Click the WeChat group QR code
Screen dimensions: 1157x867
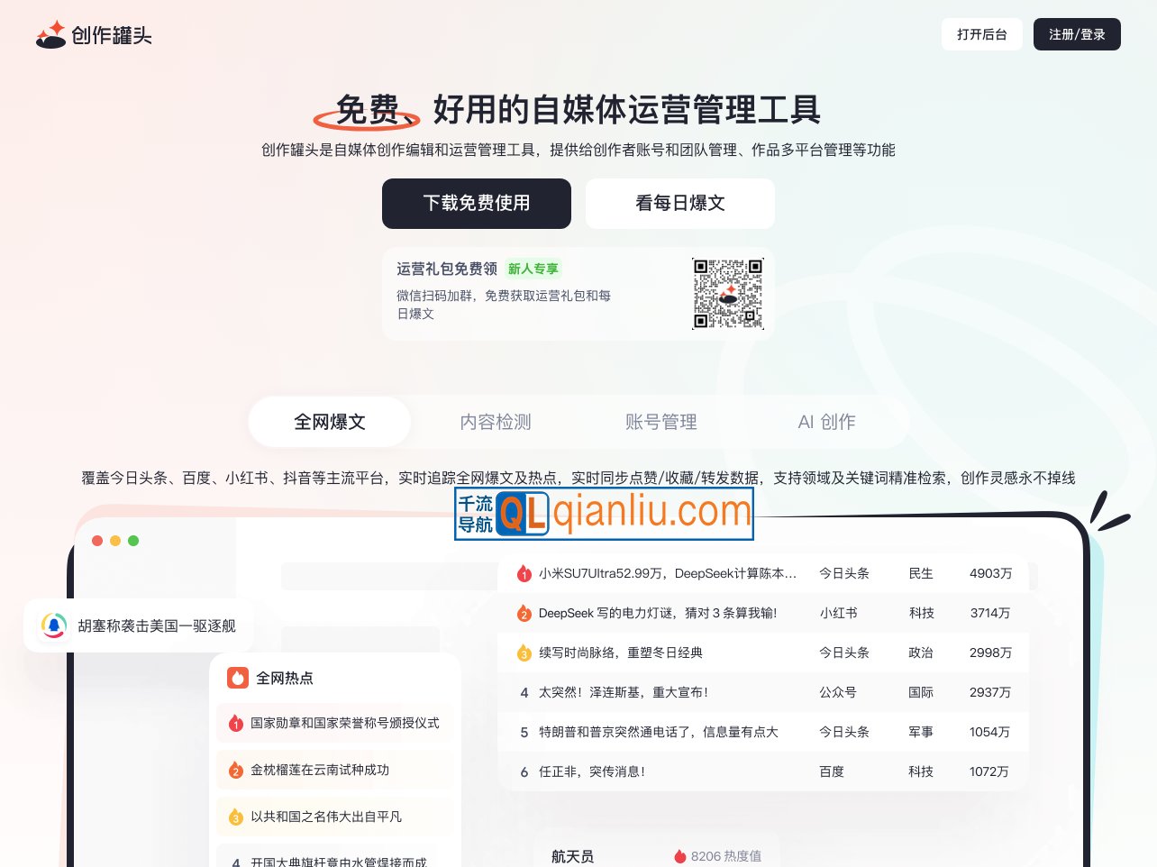728,293
